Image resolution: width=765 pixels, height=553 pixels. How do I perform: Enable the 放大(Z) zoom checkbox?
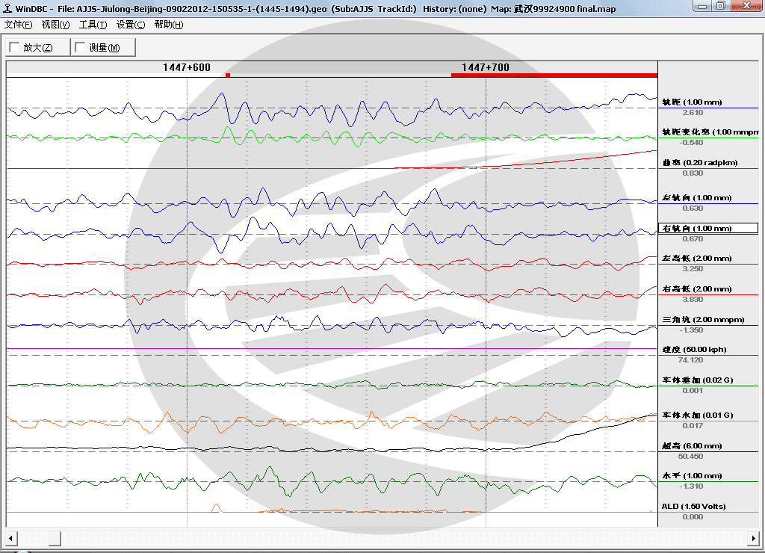[x=15, y=47]
